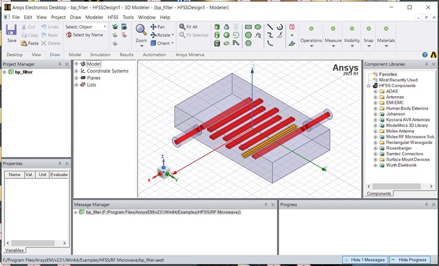Draw a straight line
The height and width of the screenshot is (266, 439).
pos(270,27)
